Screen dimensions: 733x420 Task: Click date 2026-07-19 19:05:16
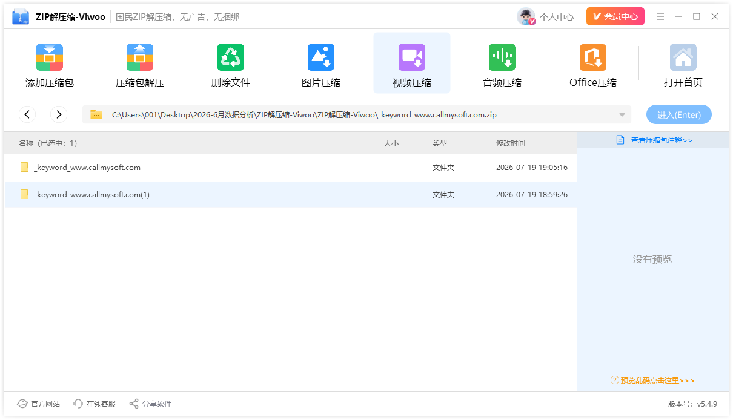532,168
